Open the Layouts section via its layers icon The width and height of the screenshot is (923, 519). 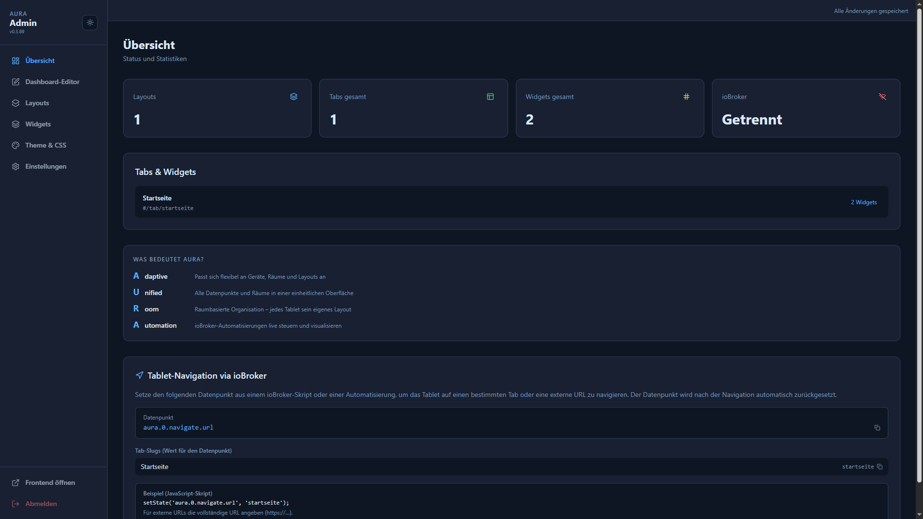(x=16, y=103)
